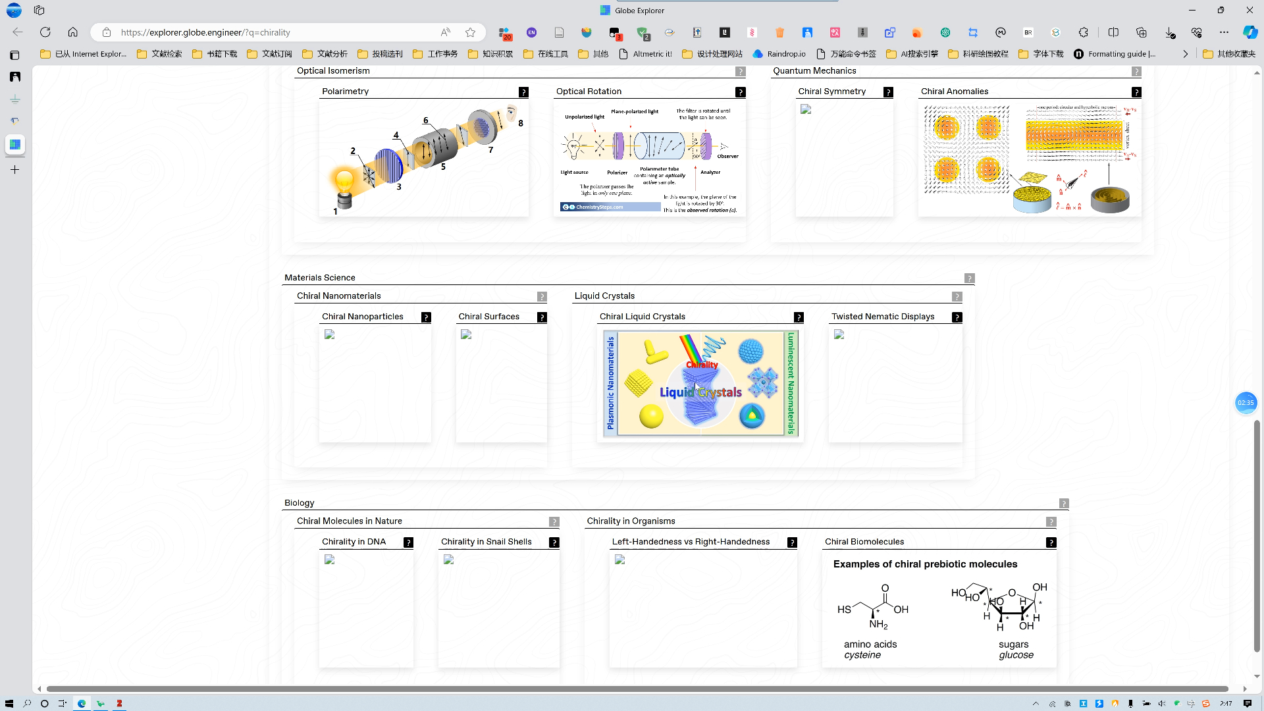Click the vertical scrollbar thumb
Viewport: 1264px width, 711px height.
tap(1257, 535)
